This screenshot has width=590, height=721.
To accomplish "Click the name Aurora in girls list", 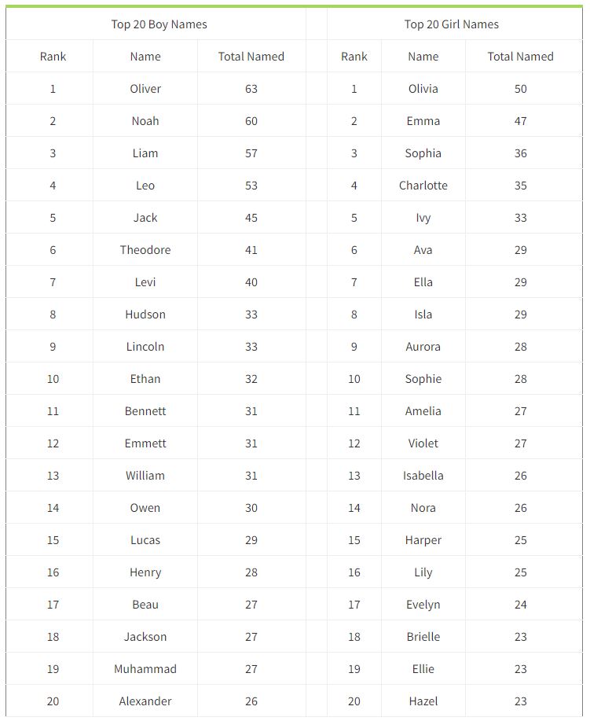I will (x=423, y=347).
